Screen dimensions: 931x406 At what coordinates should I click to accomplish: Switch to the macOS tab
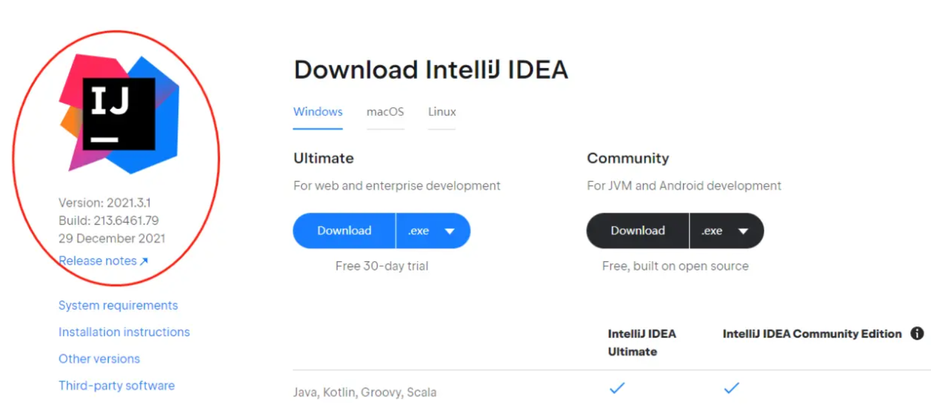[385, 112]
